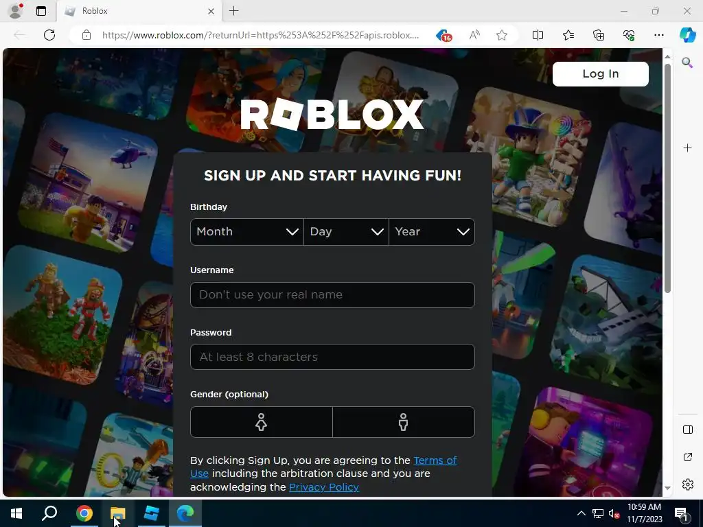Toggle the sidebar panel layout icon
Image resolution: width=703 pixels, height=527 pixels.
tap(687, 430)
